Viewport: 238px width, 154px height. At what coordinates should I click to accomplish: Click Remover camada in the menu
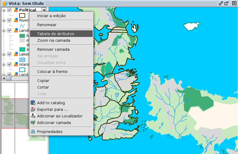click(x=53, y=49)
